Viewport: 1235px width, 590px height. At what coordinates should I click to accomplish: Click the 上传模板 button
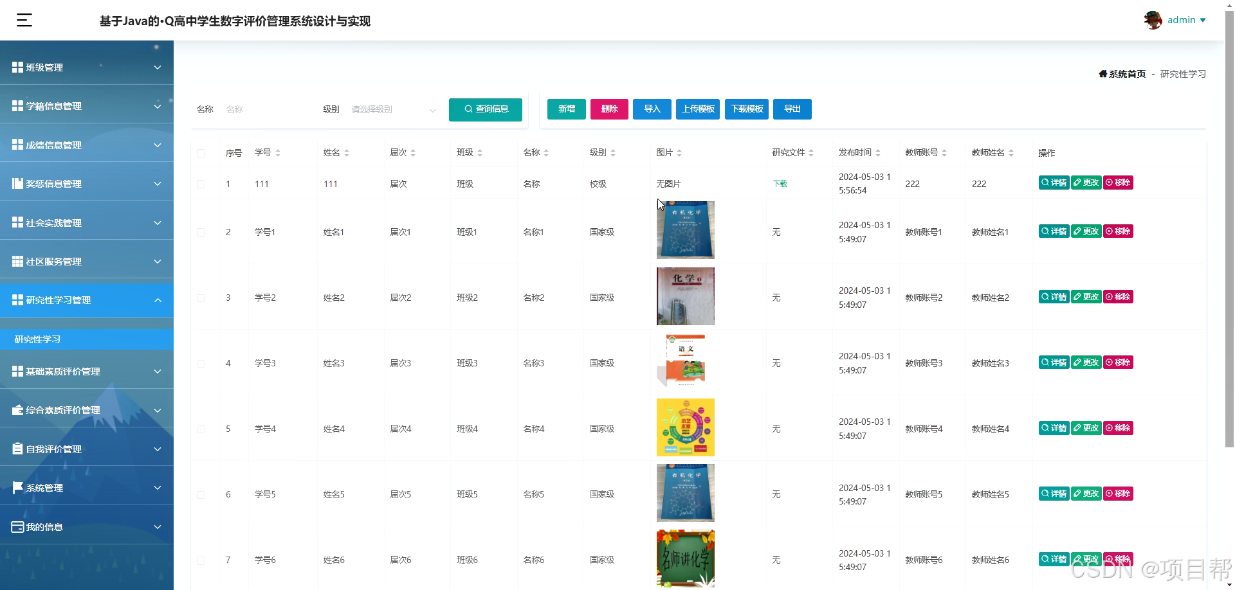pos(698,109)
